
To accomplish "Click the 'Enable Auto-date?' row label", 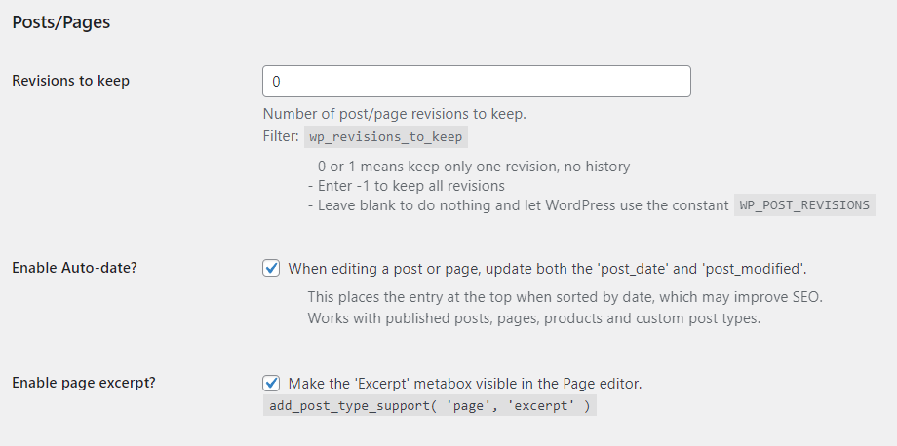I will (x=74, y=268).
